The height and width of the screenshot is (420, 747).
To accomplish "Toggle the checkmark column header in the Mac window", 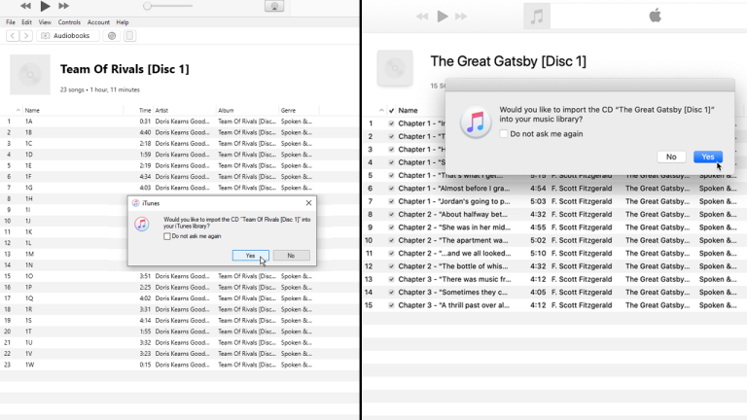I will [x=392, y=111].
